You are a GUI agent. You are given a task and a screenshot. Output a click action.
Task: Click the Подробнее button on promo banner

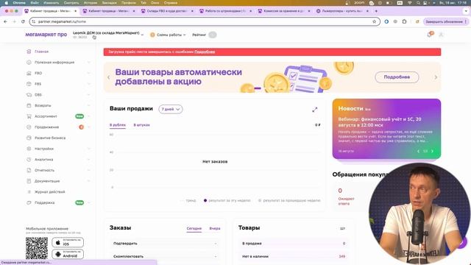click(397, 77)
